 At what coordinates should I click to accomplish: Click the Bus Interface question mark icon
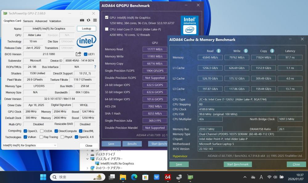click(95, 67)
